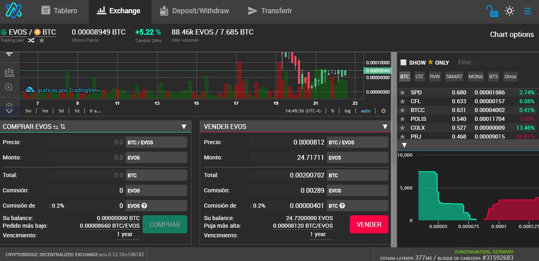Select the 1d chart range
The height and width of the screenshot is (261, 539).
tap(77, 111)
